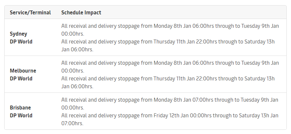Click Brisbane's final 07:00hrs text
Image resolution: width=291 pixels, height=134 pixels.
click(x=72, y=124)
